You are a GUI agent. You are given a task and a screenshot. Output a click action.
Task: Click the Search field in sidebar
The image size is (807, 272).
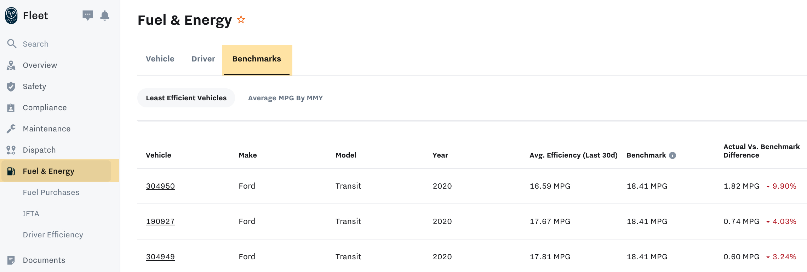tap(35, 44)
